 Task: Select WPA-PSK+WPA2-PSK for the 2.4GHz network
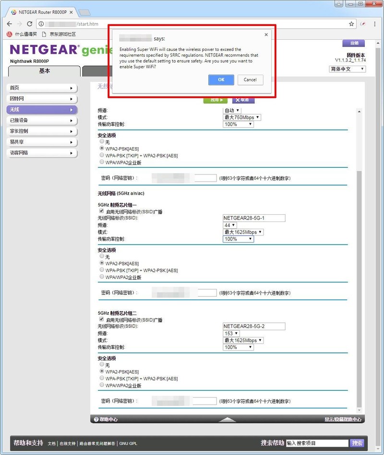102,155
